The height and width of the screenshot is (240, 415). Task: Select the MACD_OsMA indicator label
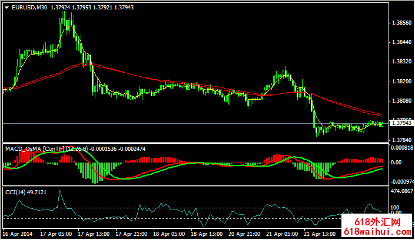coord(20,149)
